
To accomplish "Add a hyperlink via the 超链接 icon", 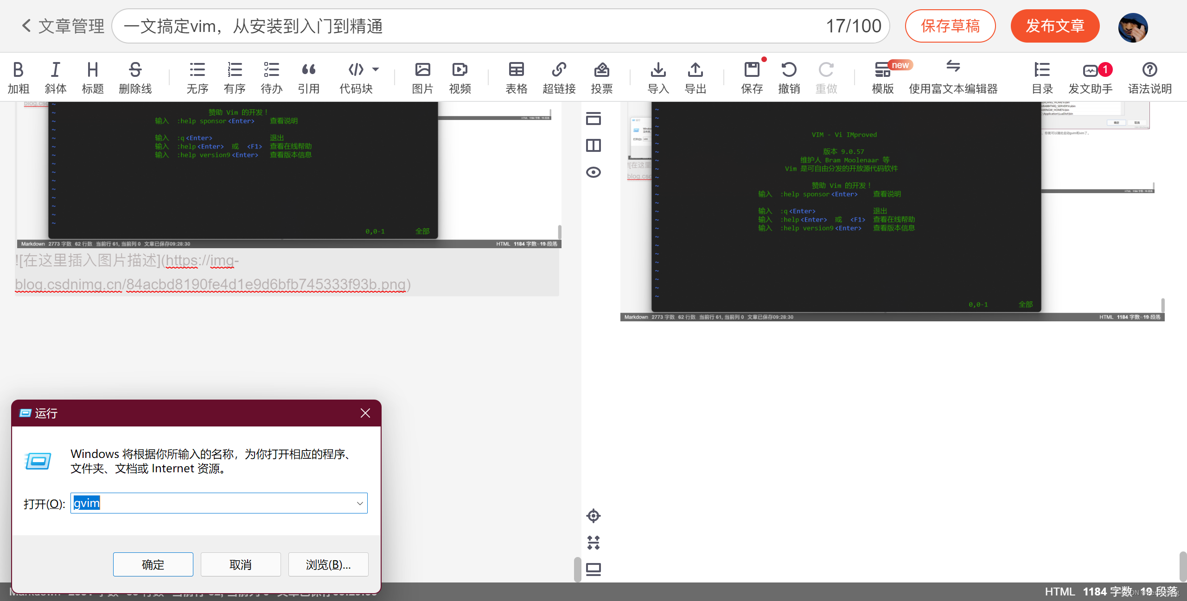I will [559, 76].
